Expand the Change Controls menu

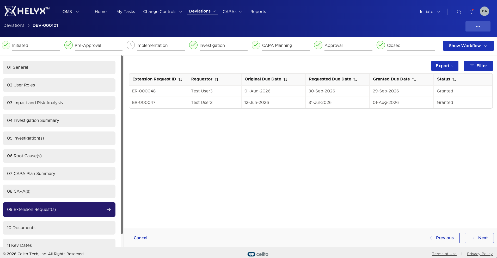[x=162, y=12]
